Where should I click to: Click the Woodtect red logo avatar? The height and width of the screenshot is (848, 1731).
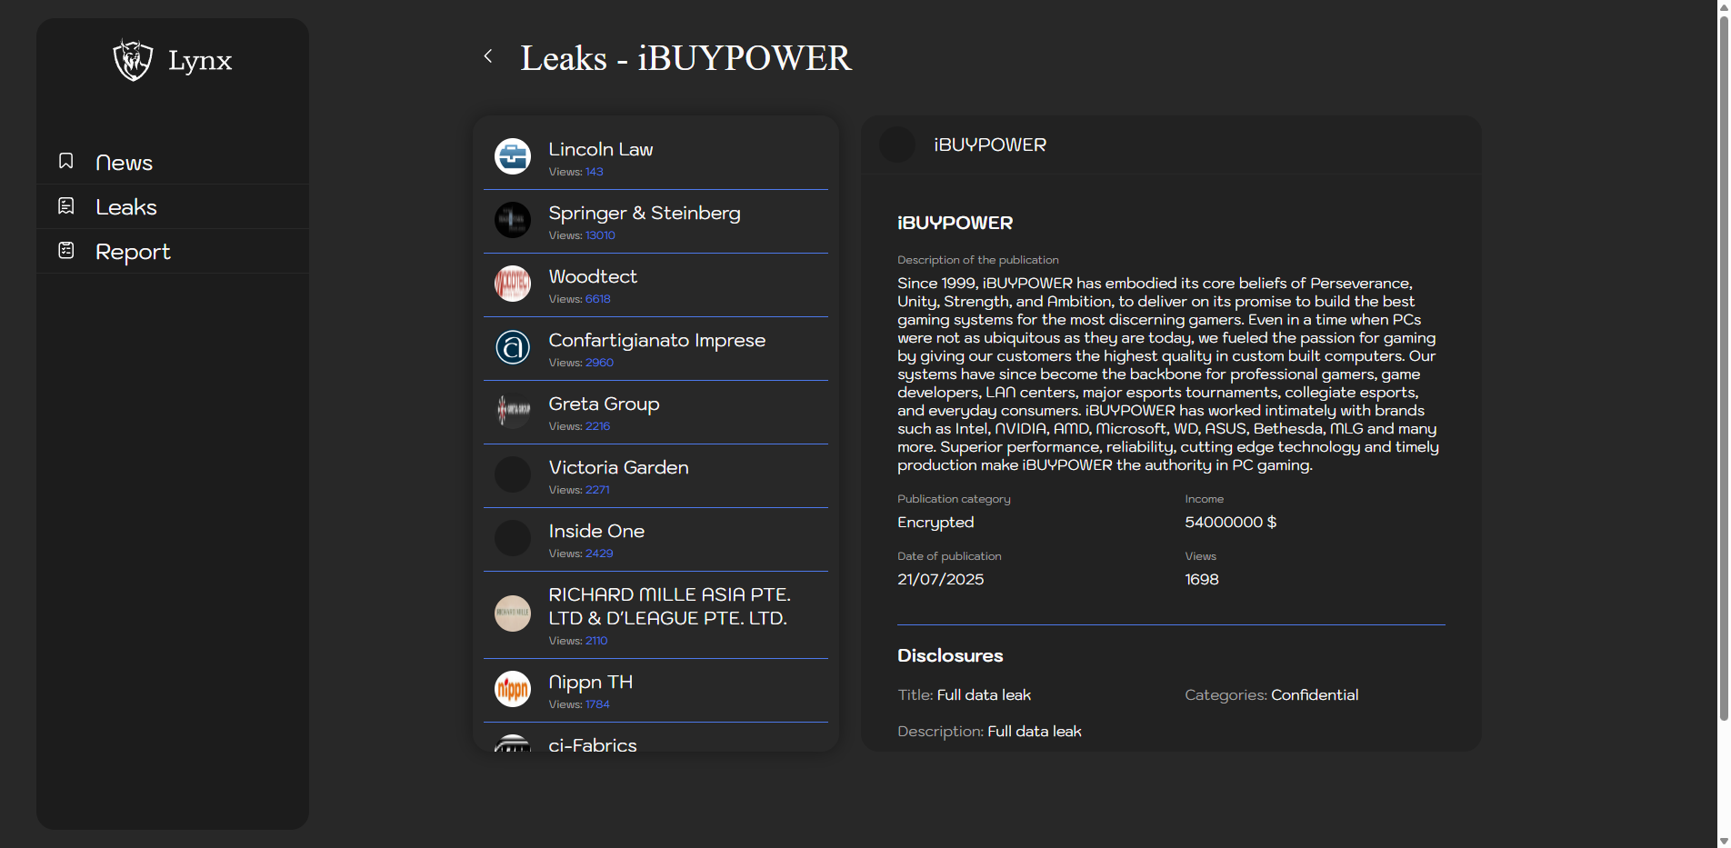point(513,284)
